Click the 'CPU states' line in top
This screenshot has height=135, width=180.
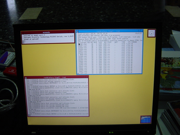[x=109, y=37]
